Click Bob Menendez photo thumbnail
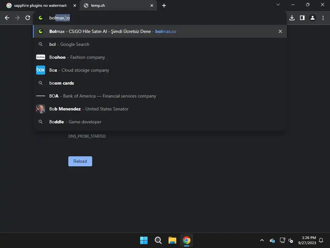This screenshot has height=248, width=330. [41, 109]
